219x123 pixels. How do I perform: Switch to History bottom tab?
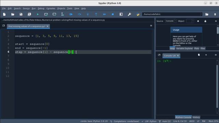point(196,117)
